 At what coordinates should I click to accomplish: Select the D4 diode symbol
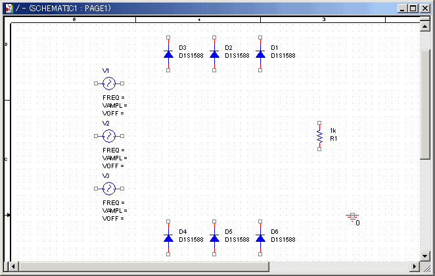[x=168, y=238]
